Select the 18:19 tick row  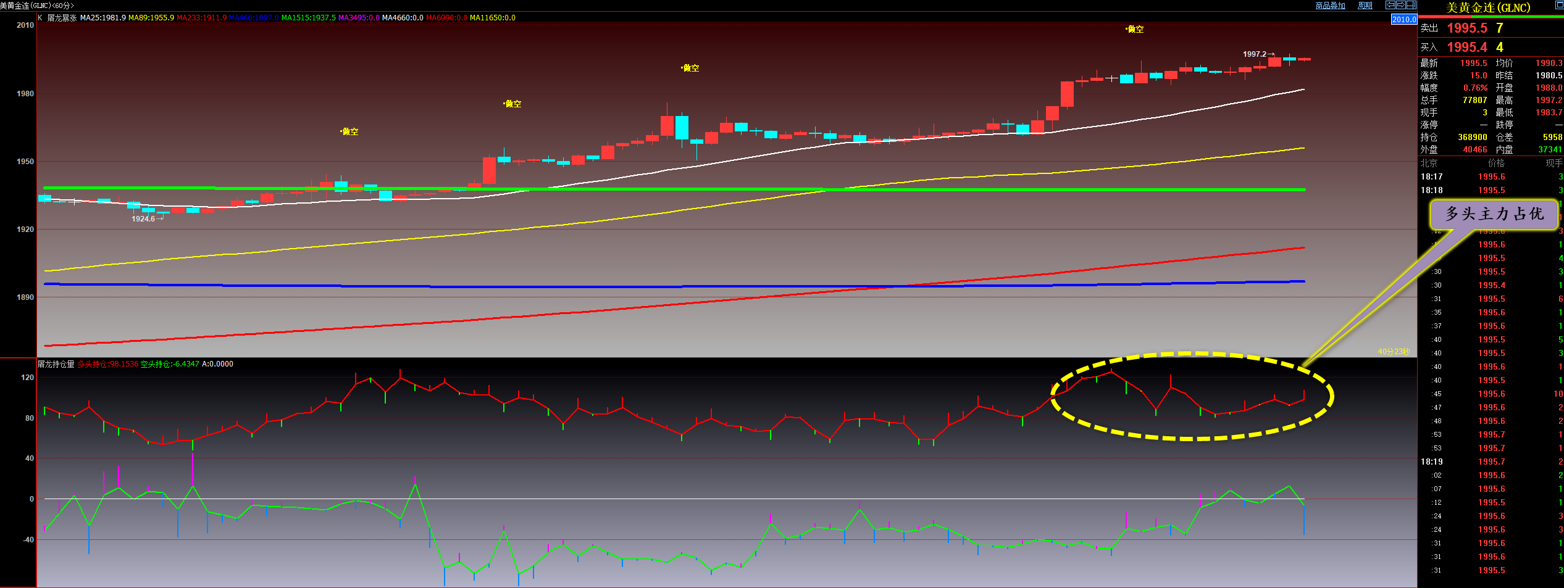(1491, 462)
